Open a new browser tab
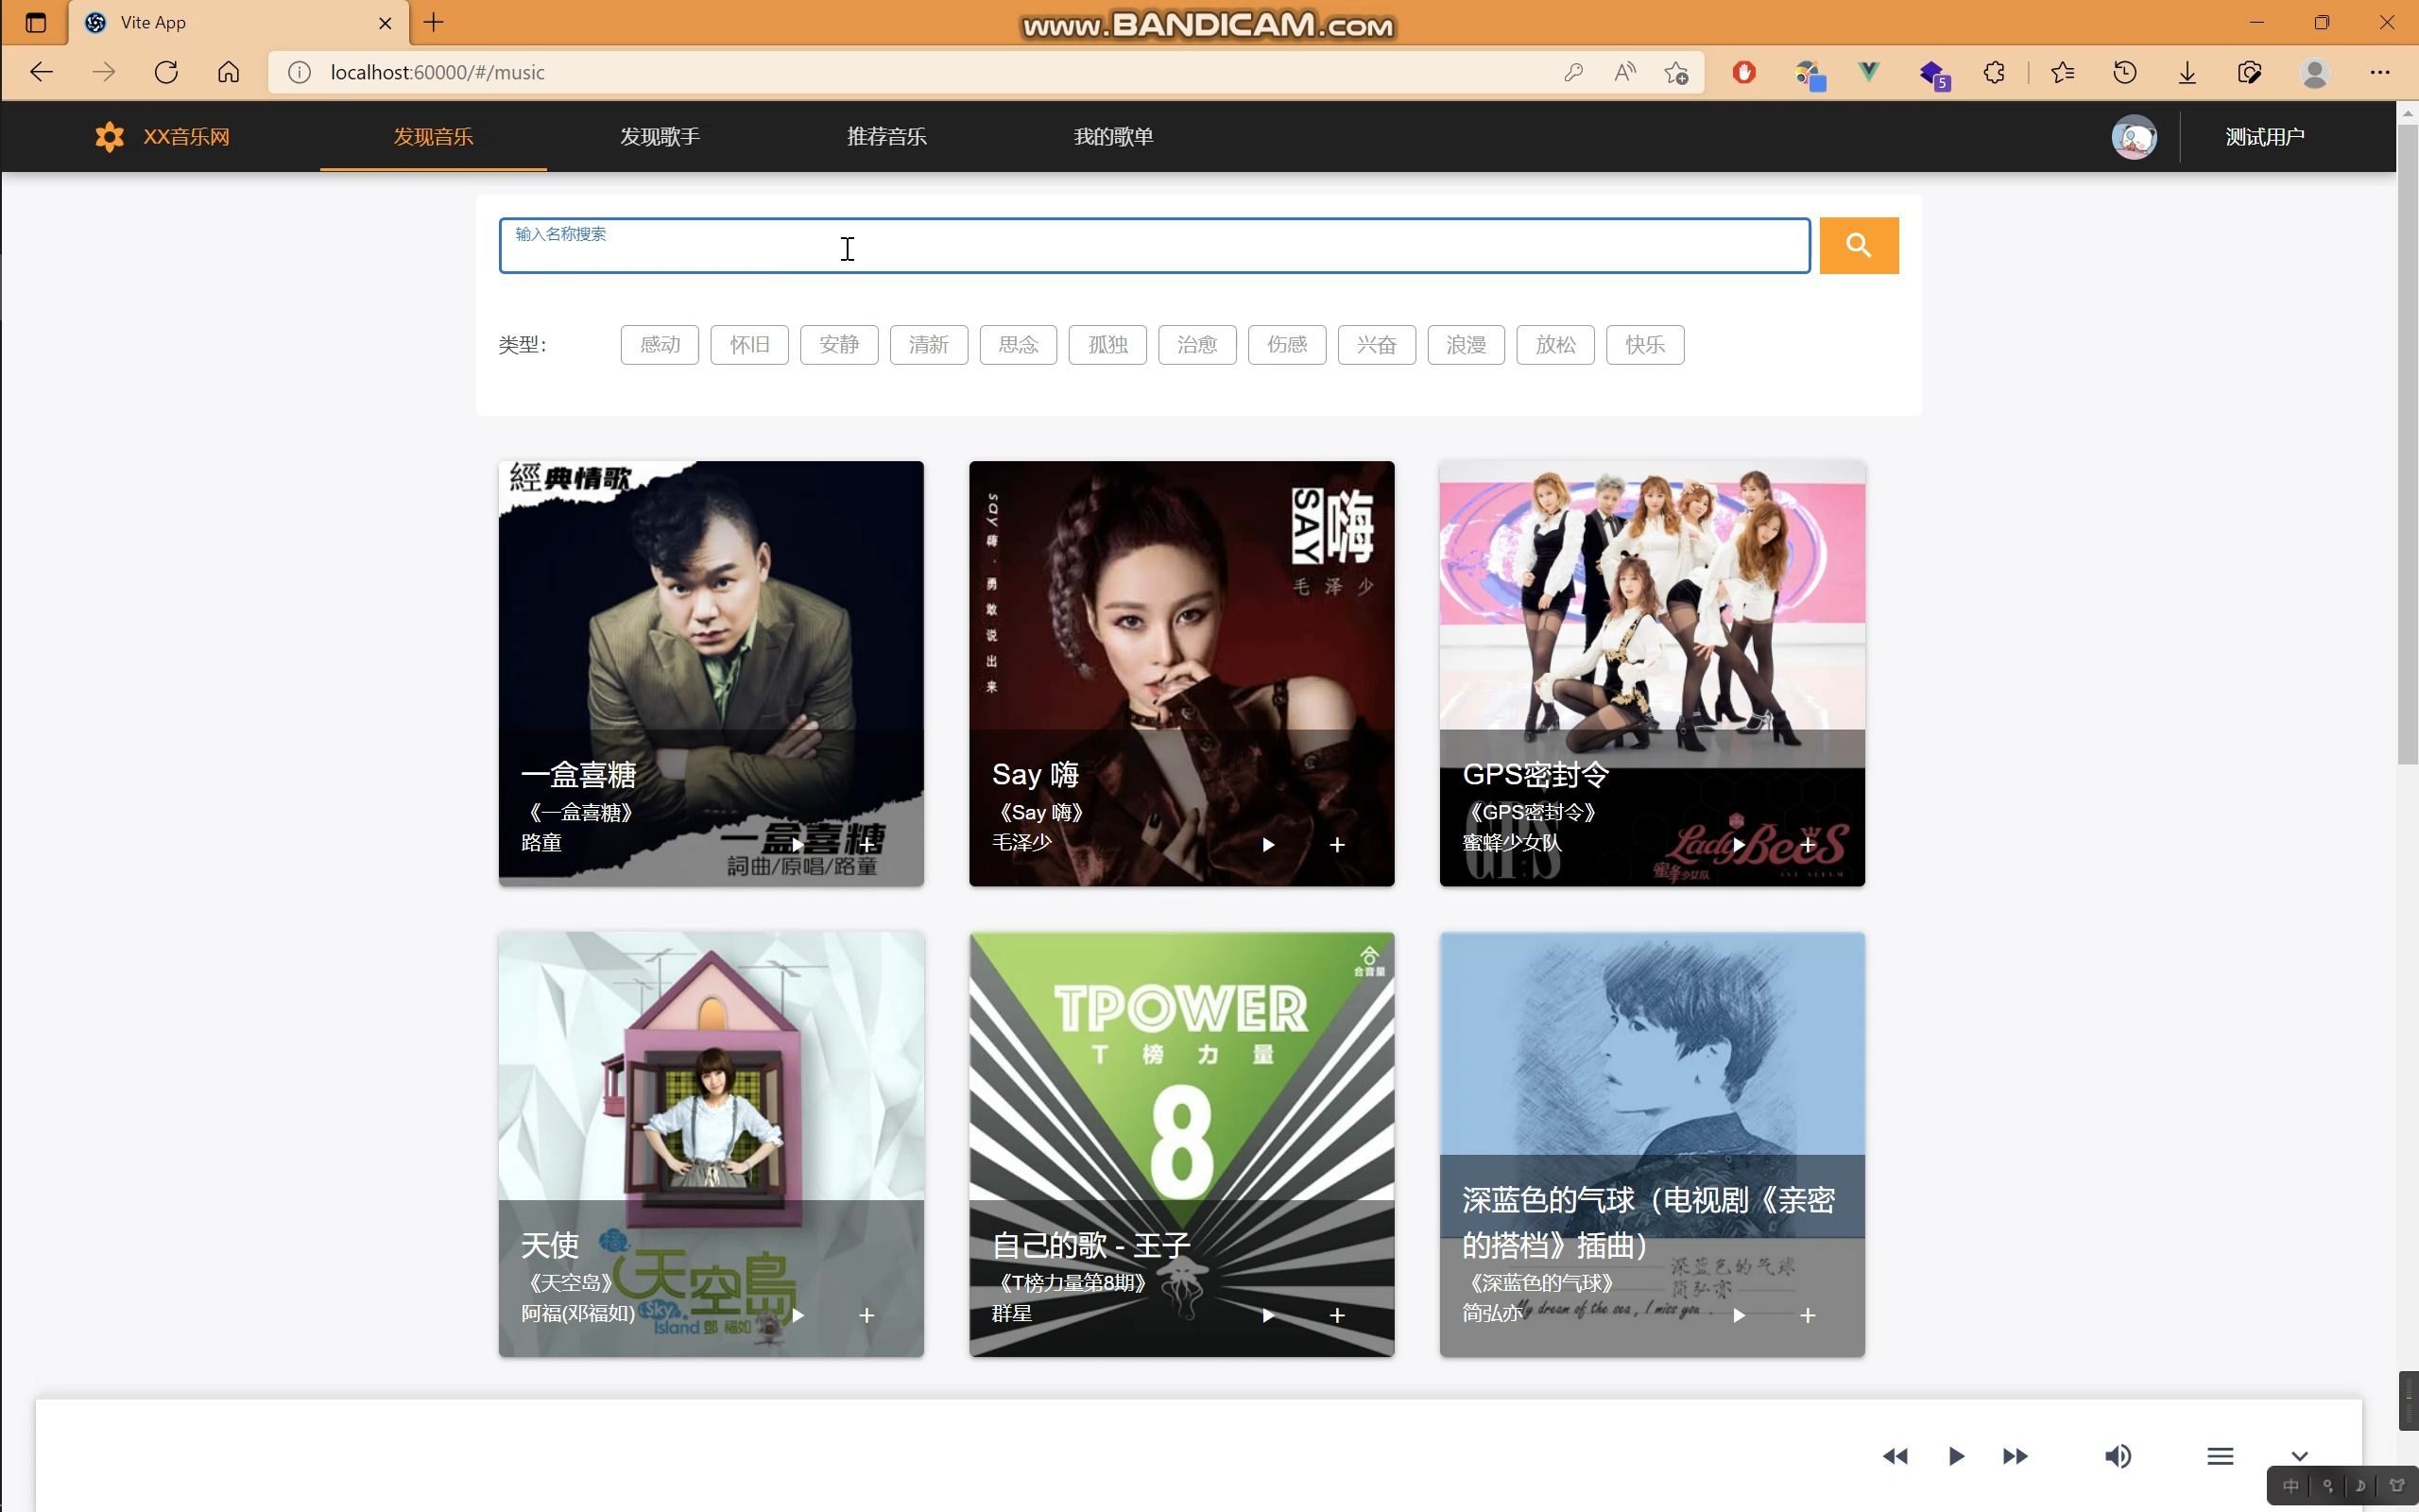The width and height of the screenshot is (2419, 1512). click(x=434, y=22)
